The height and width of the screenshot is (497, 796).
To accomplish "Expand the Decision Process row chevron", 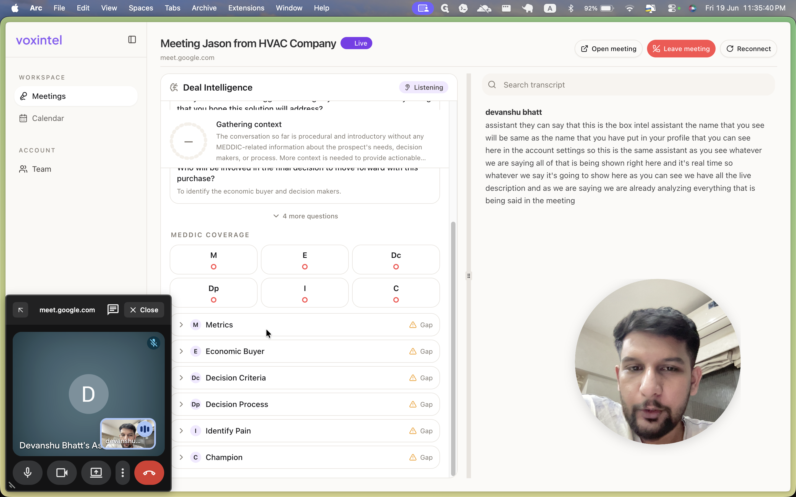I will (x=181, y=404).
